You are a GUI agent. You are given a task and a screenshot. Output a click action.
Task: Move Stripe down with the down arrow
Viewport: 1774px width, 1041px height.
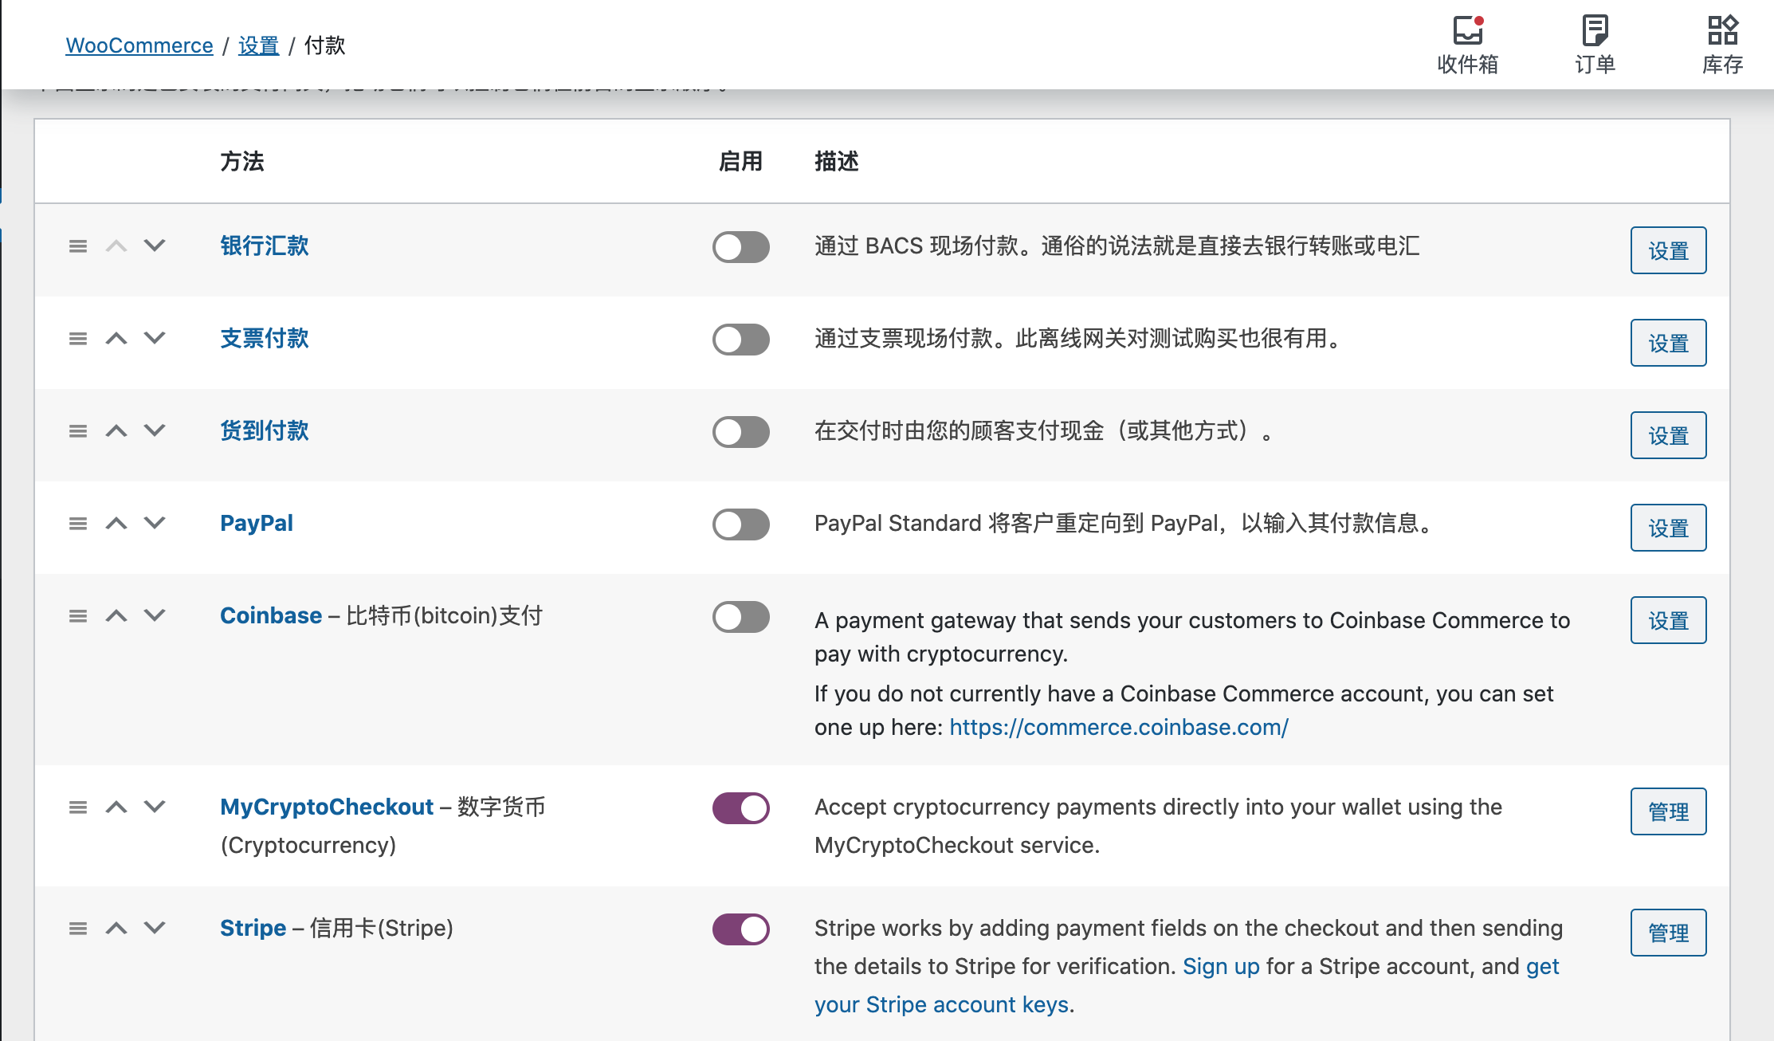pyautogui.click(x=155, y=928)
